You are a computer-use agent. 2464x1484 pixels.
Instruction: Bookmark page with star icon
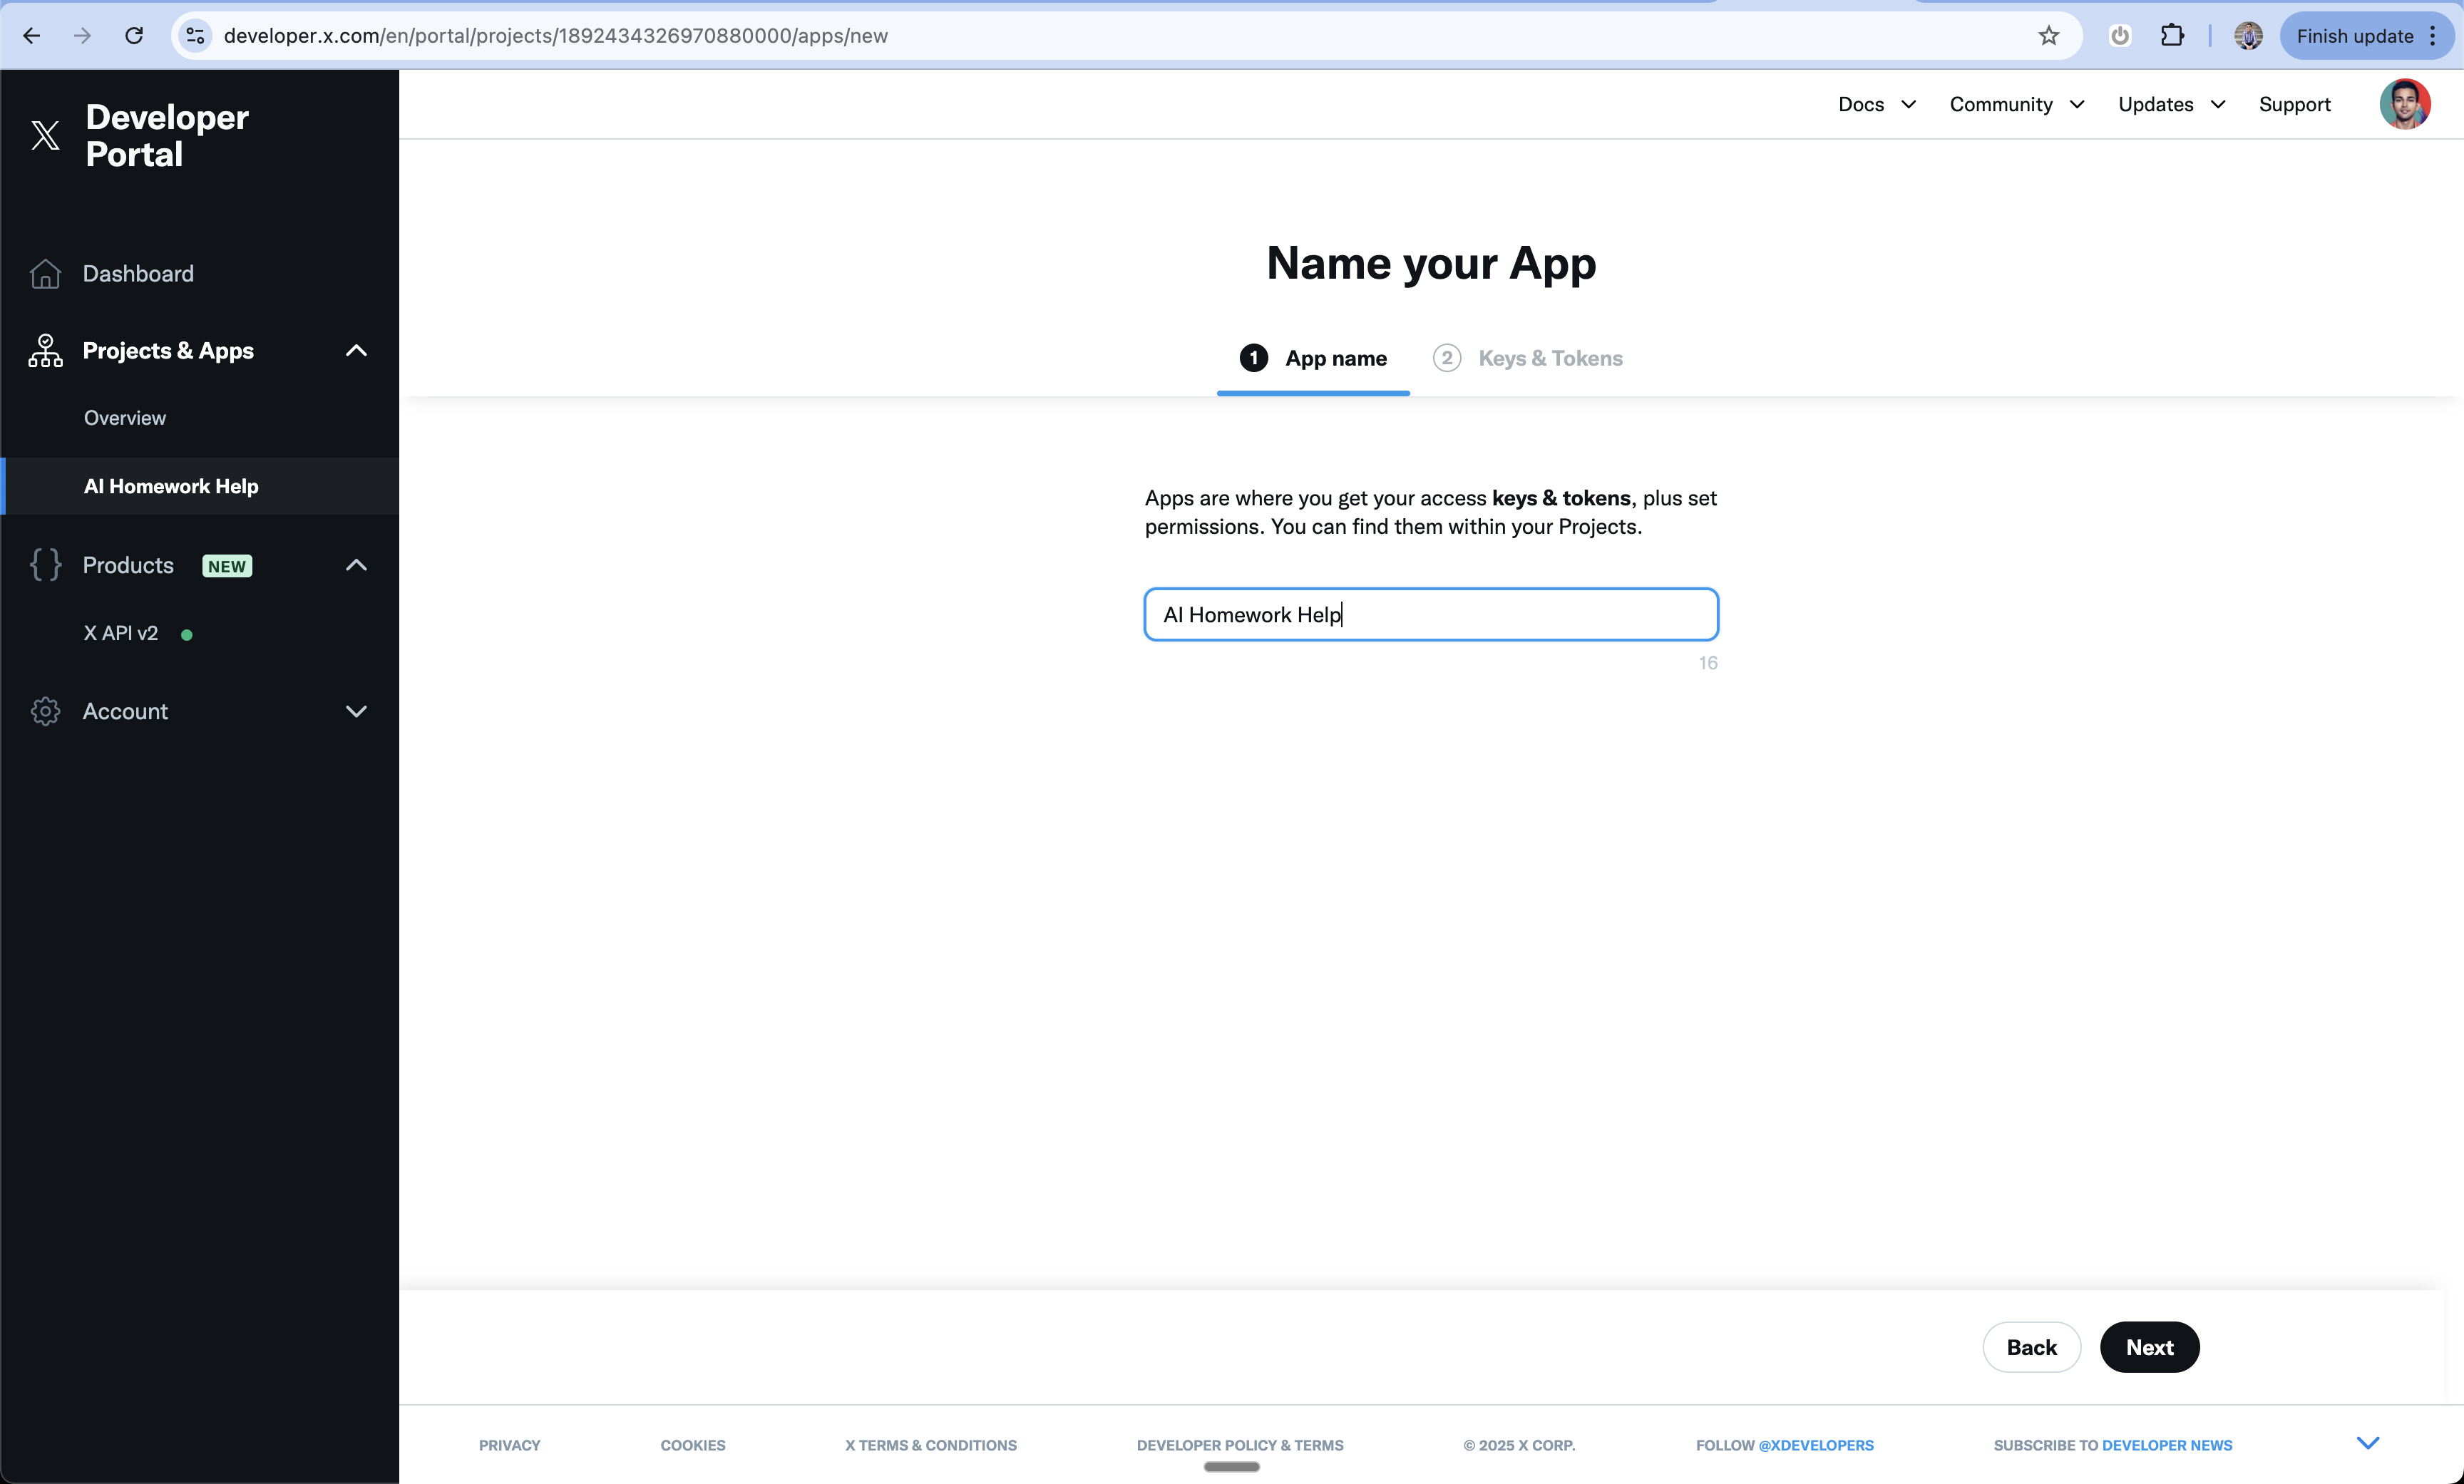(2048, 36)
